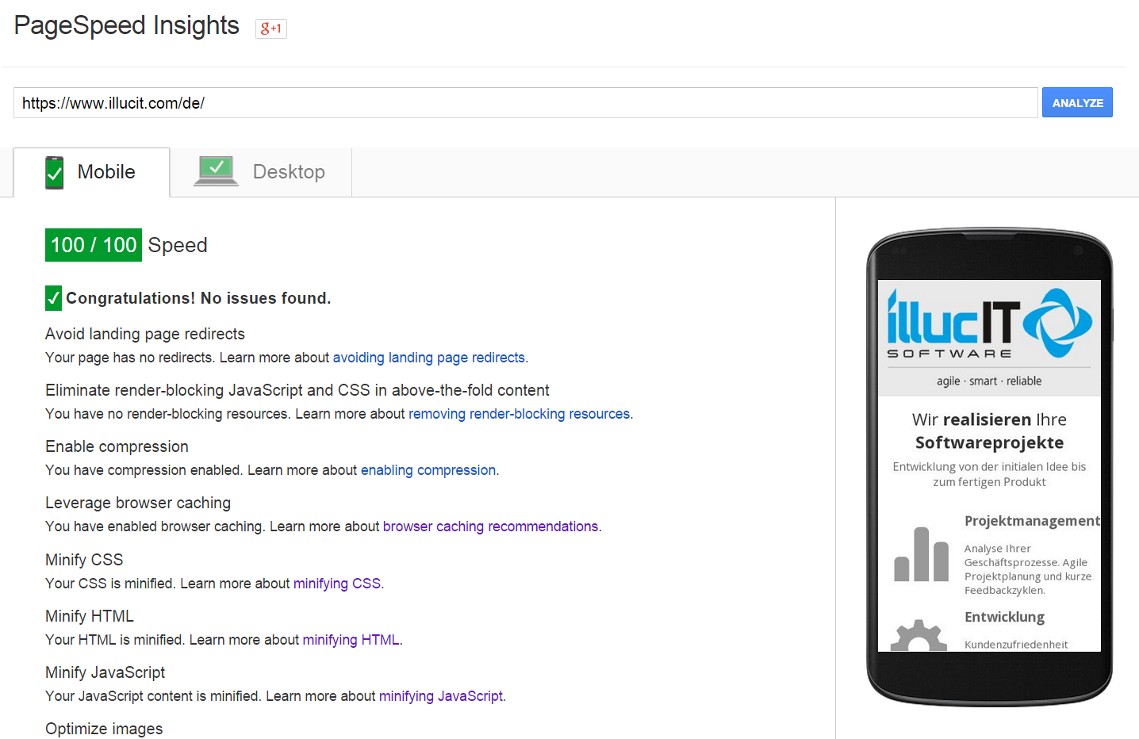Image resolution: width=1139 pixels, height=739 pixels.
Task: Click the illucIT logo in phone preview
Action: pyautogui.click(x=989, y=324)
